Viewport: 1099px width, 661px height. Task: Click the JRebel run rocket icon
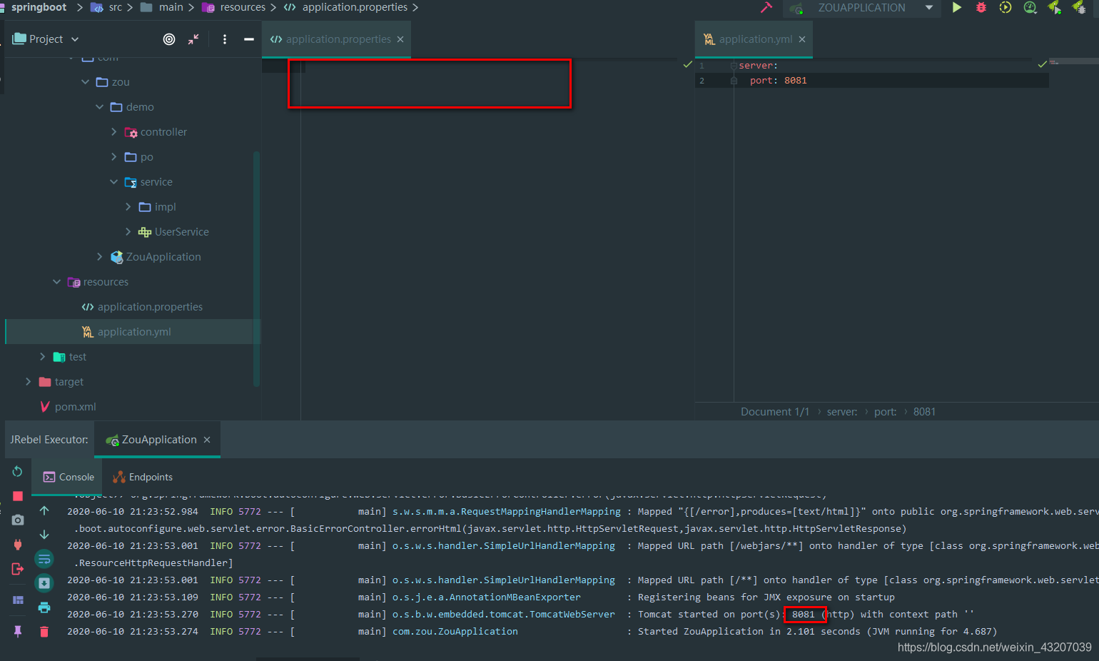click(x=1054, y=8)
